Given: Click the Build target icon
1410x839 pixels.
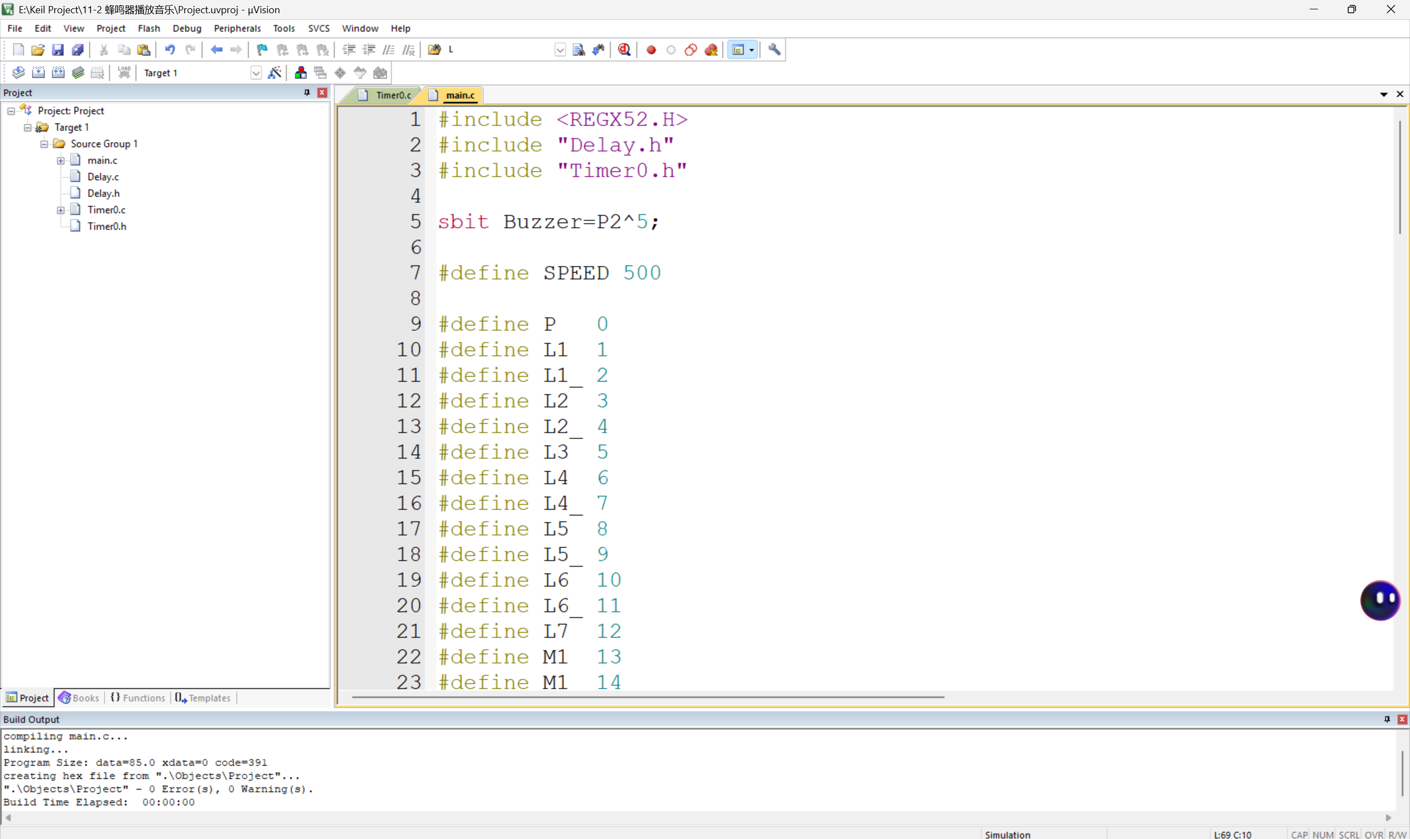Looking at the screenshot, I should pos(38,72).
